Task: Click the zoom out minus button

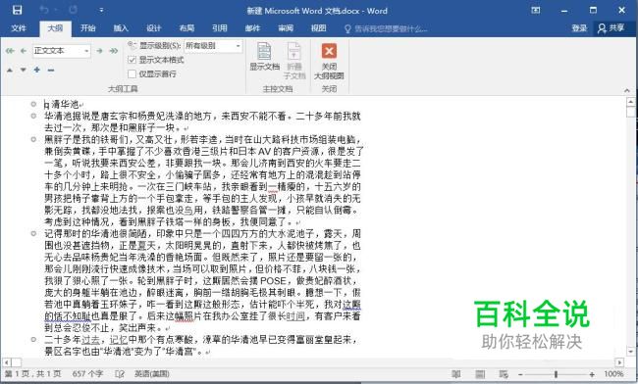Action: pyautogui.click(x=520, y=374)
